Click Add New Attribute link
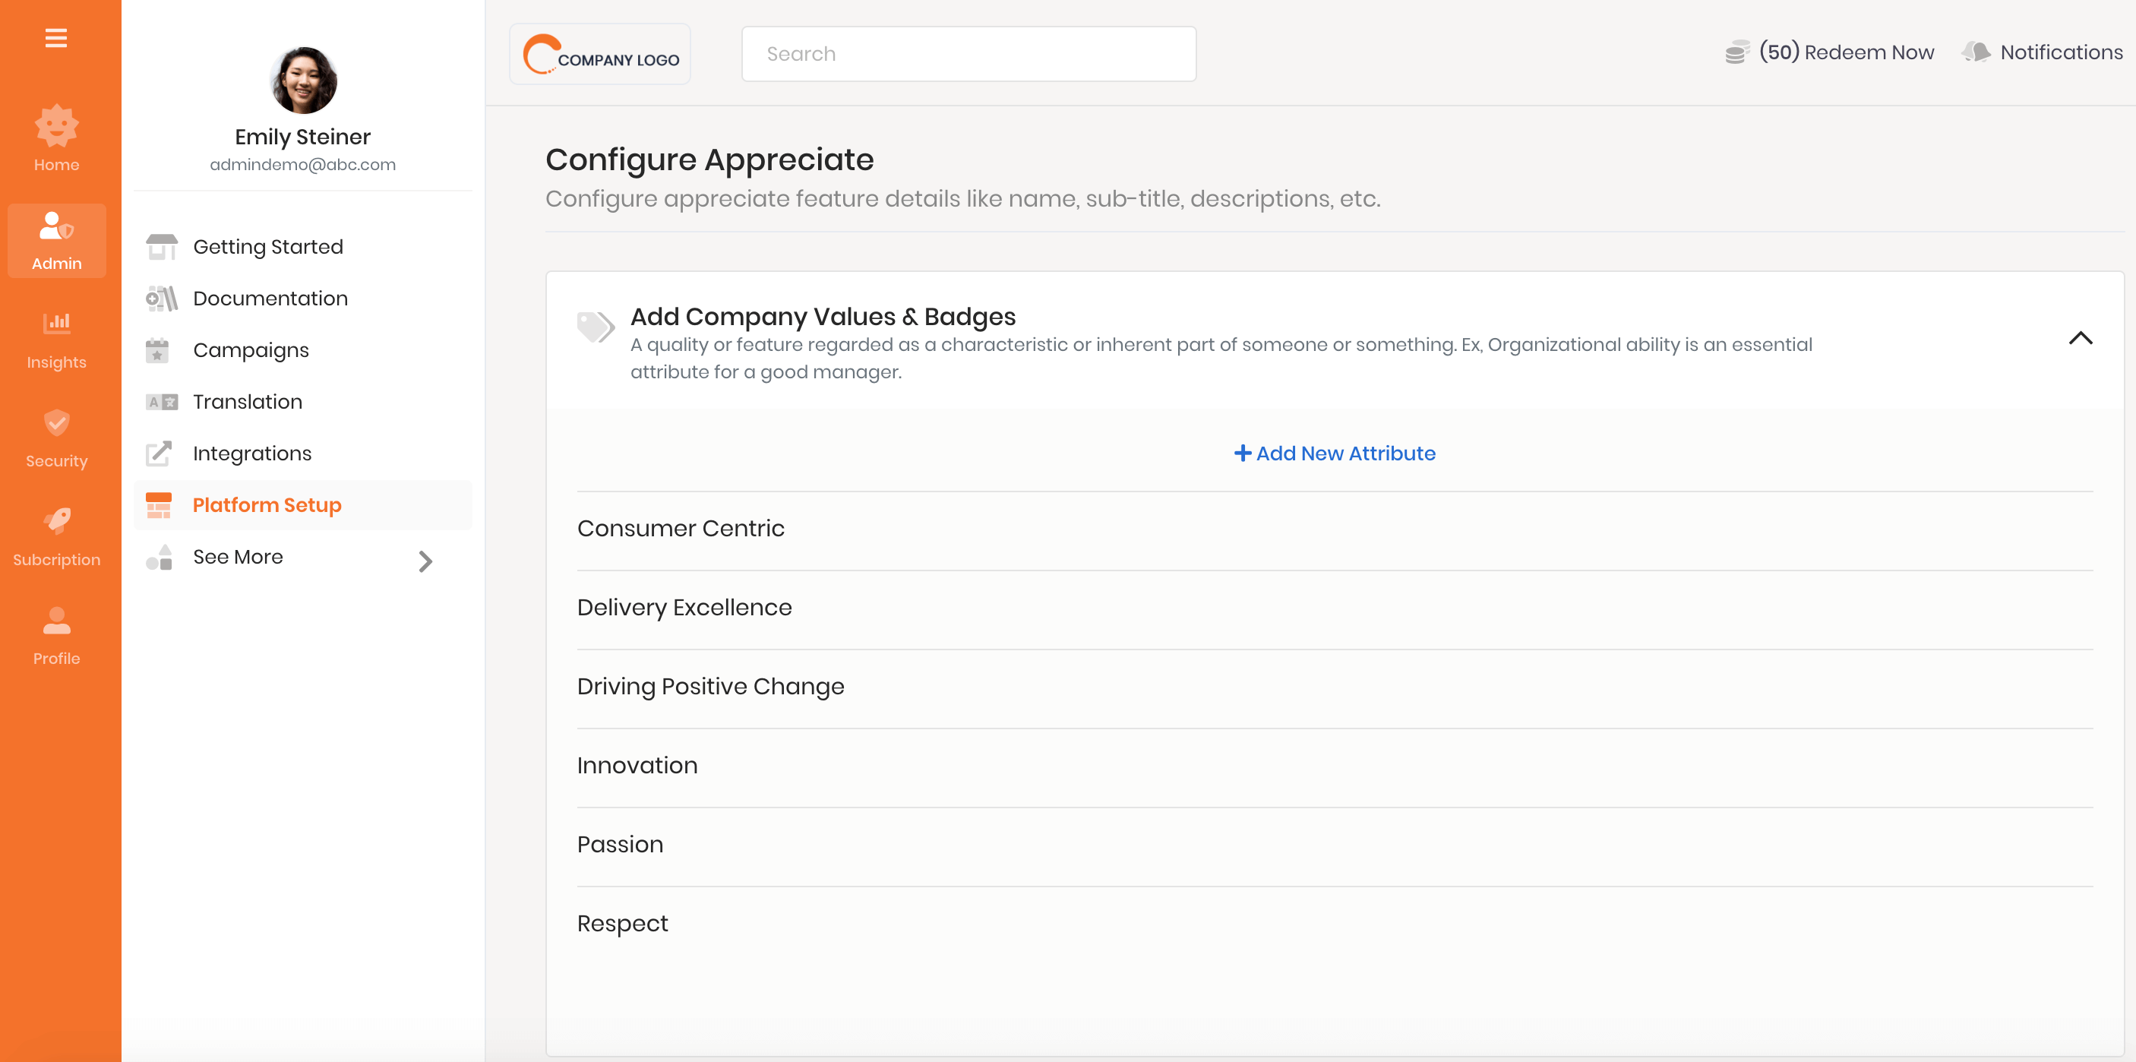Screen dimensions: 2136x1062 click(1335, 452)
